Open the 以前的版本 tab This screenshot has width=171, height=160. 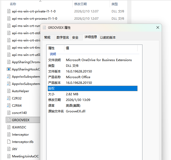tap(108, 38)
